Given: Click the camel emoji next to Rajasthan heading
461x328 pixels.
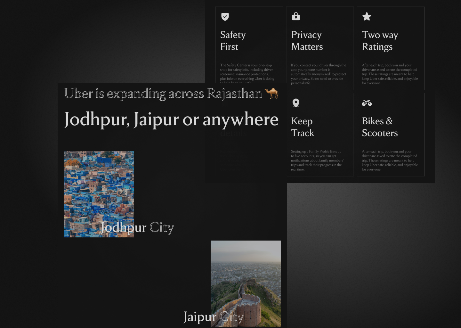Looking at the screenshot, I should (x=271, y=93).
